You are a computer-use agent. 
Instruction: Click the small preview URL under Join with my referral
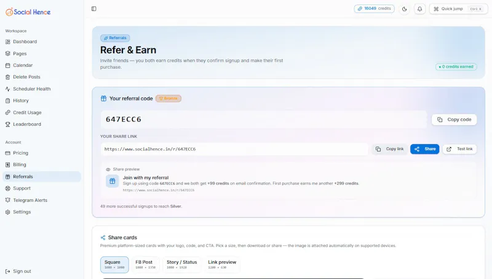pyautogui.click(x=159, y=190)
